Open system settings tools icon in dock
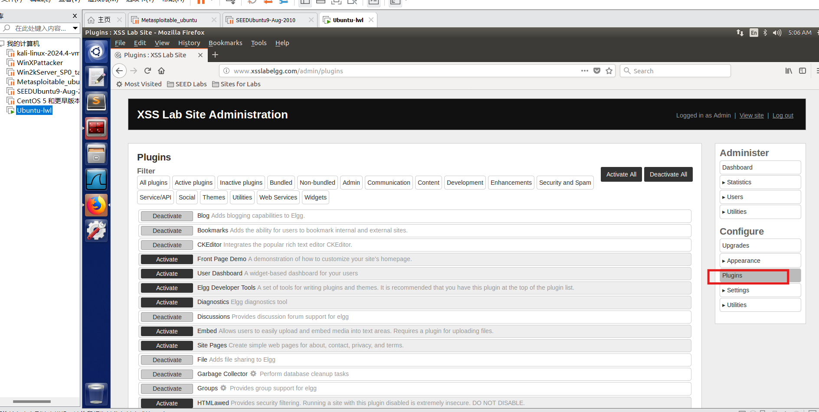The height and width of the screenshot is (412, 819). pyautogui.click(x=96, y=230)
